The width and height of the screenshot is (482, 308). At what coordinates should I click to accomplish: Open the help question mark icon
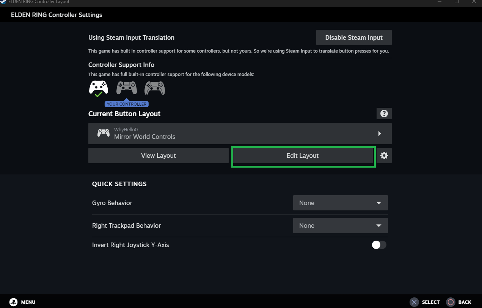[x=384, y=114]
